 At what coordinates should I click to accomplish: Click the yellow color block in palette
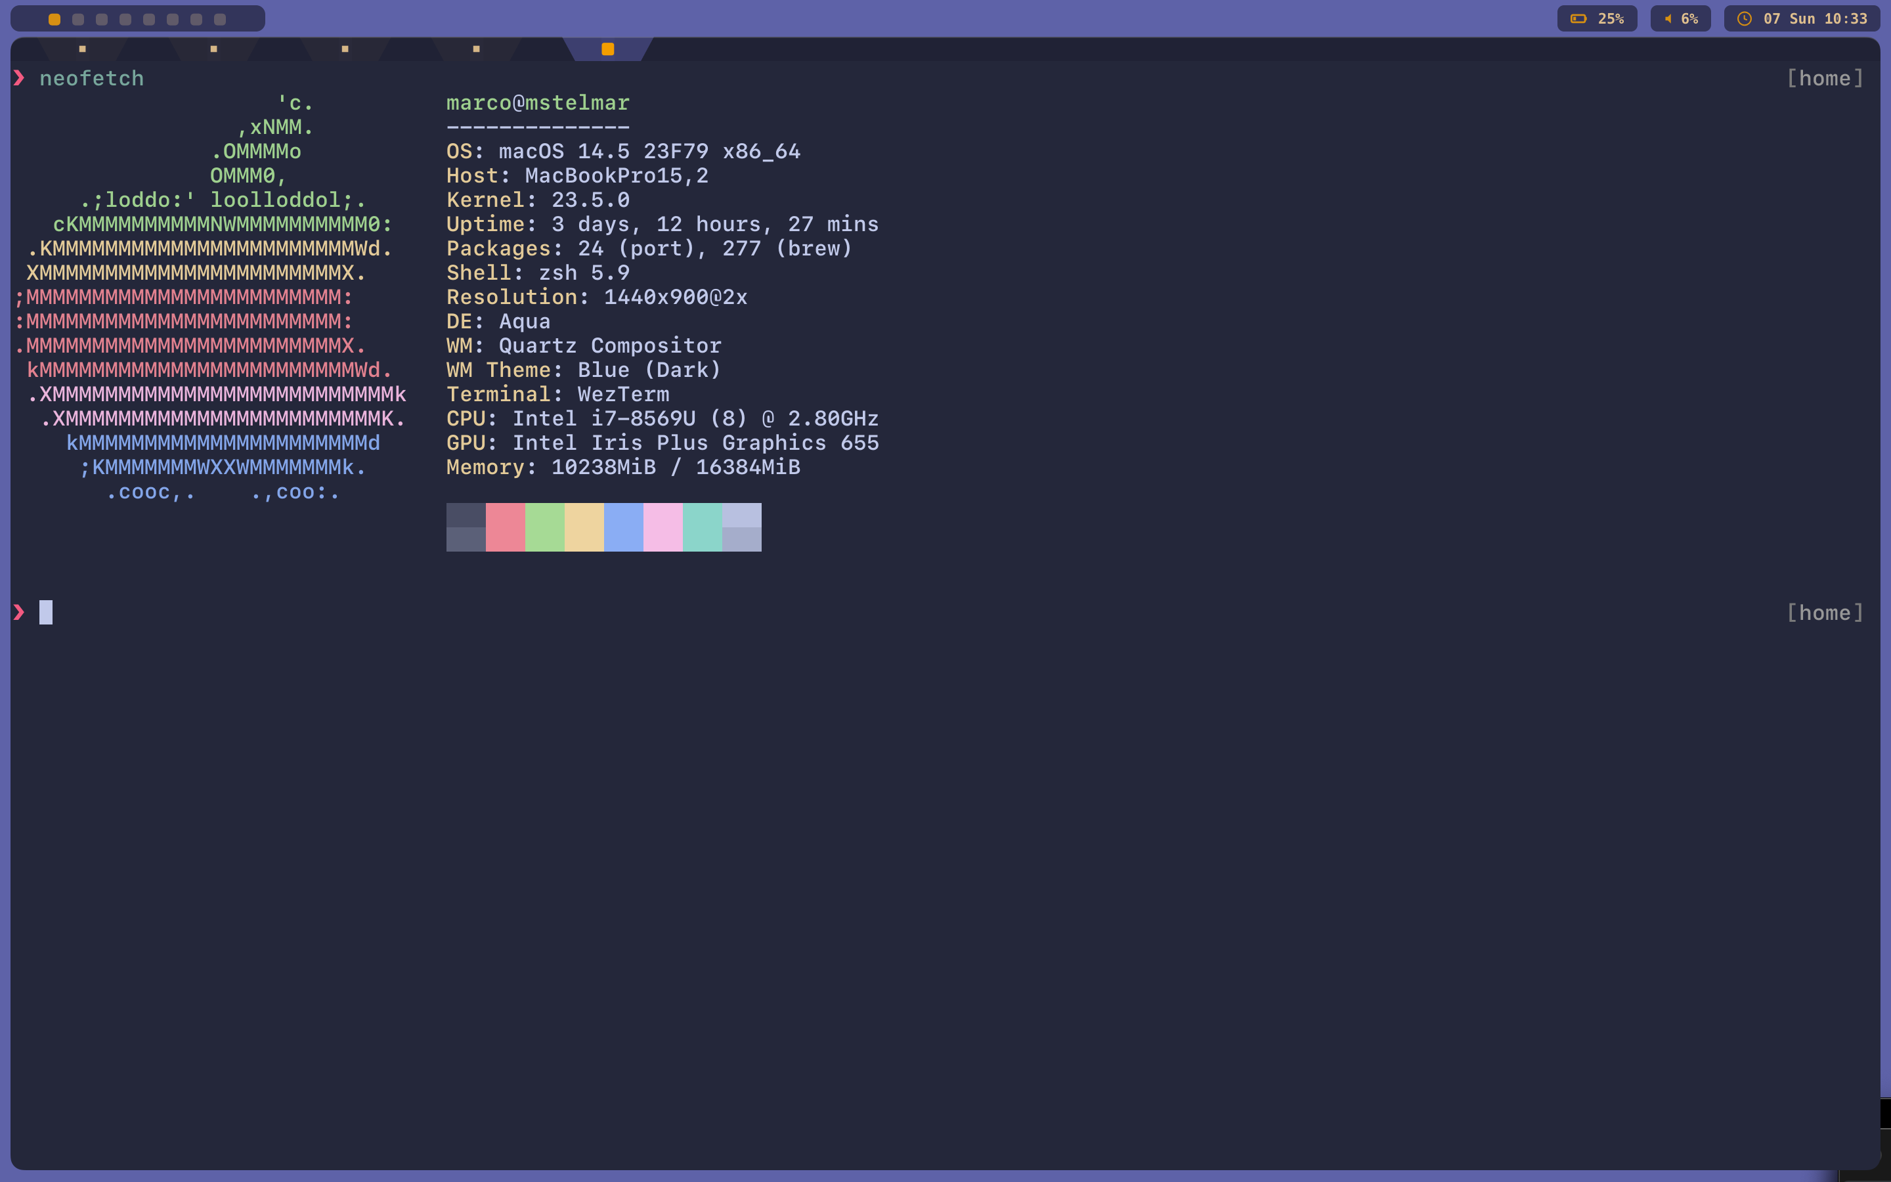click(x=584, y=527)
